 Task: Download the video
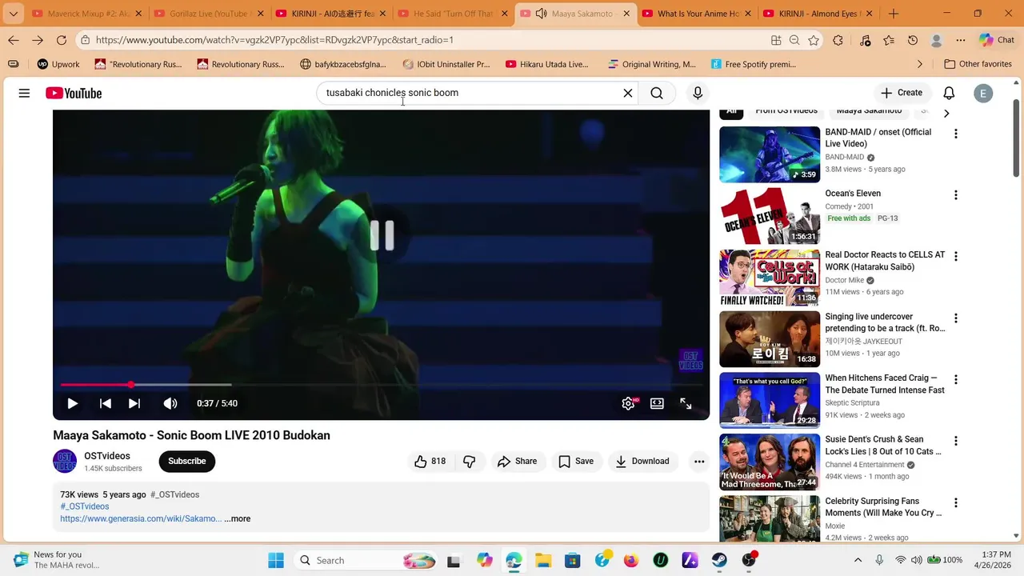coord(642,461)
